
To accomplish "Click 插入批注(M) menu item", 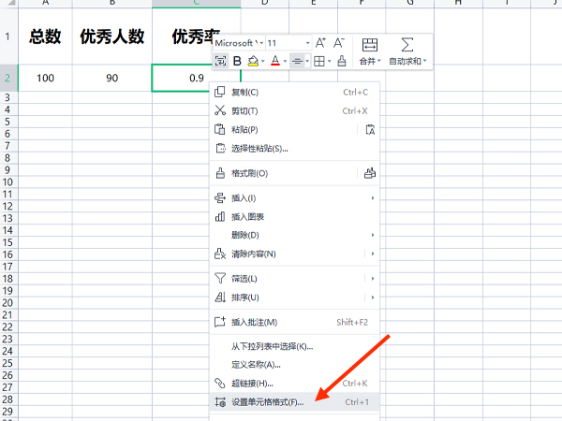I will [x=254, y=322].
